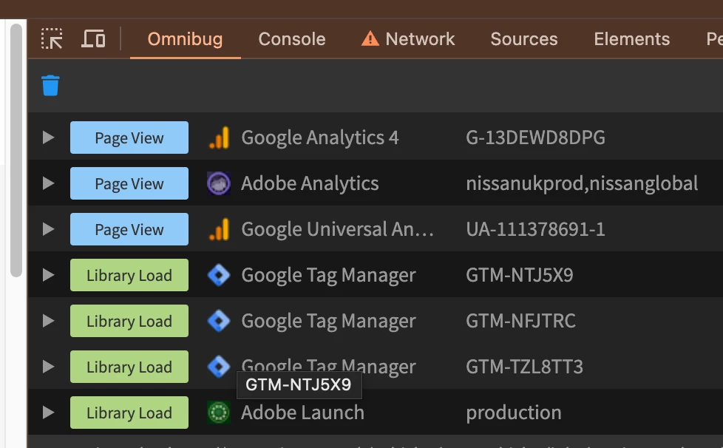
Task: Click Page View badge for Google Analytics 4
Action: click(x=129, y=138)
